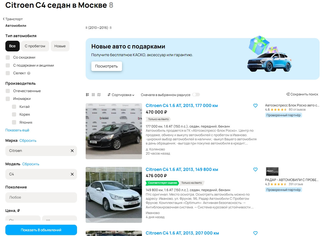Open listing Citroen C4 2013, 149 800 км
The width and height of the screenshot is (322, 236).
click(x=182, y=169)
